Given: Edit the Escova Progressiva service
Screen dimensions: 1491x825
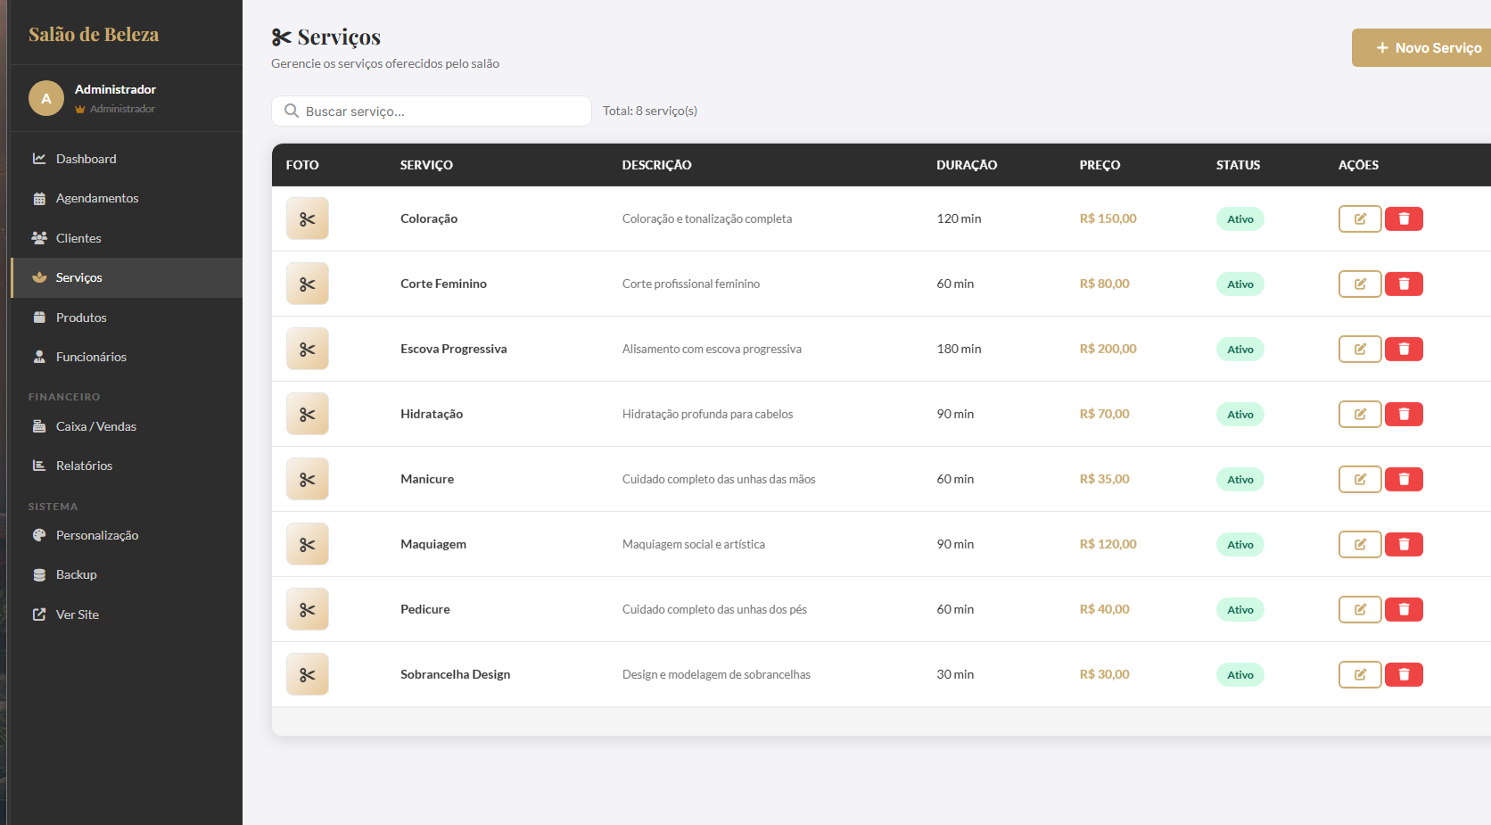Looking at the screenshot, I should point(1360,349).
